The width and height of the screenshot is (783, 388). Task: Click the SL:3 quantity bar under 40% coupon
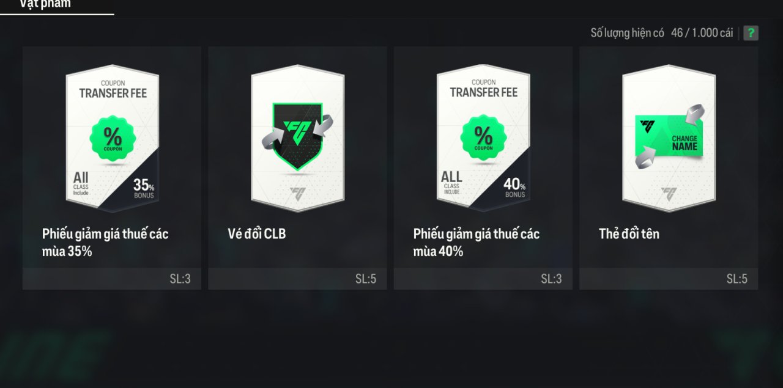[483, 279]
